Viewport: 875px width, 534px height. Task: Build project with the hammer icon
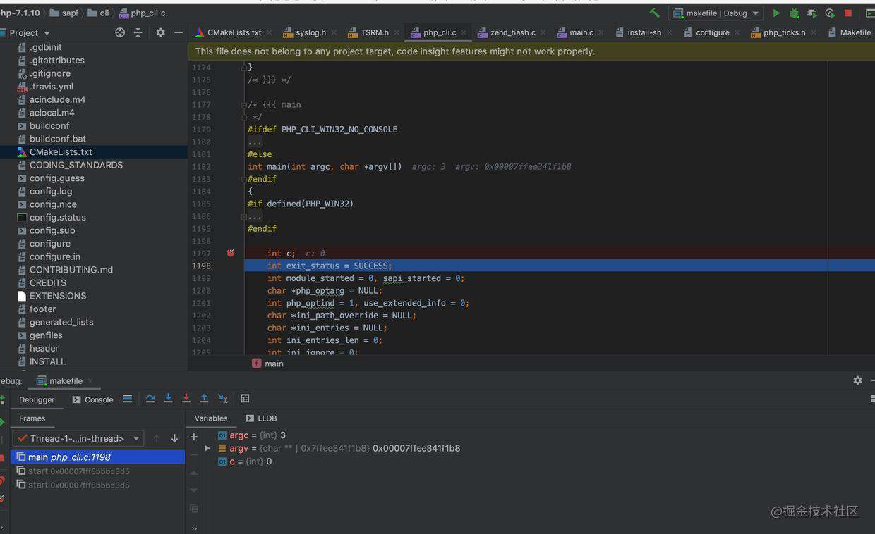coord(654,13)
